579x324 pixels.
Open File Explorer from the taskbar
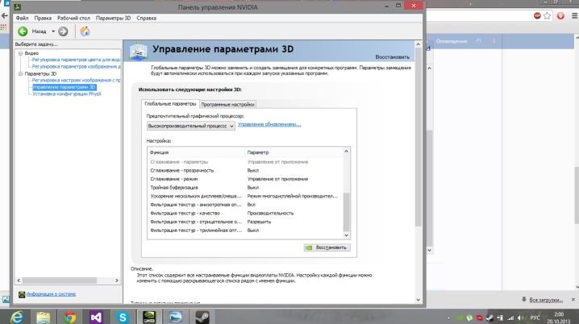pos(44,317)
